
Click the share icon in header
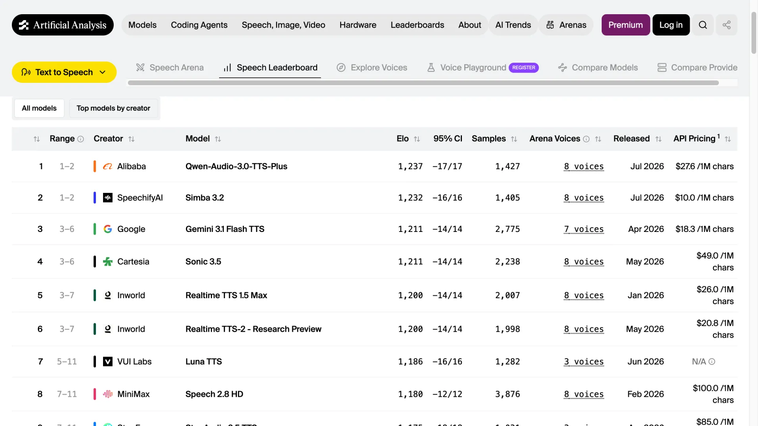(x=726, y=25)
